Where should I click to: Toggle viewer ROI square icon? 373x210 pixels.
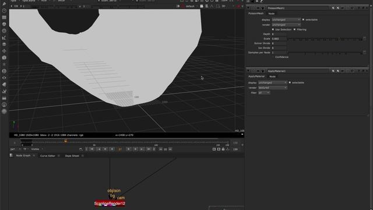pos(218,6)
